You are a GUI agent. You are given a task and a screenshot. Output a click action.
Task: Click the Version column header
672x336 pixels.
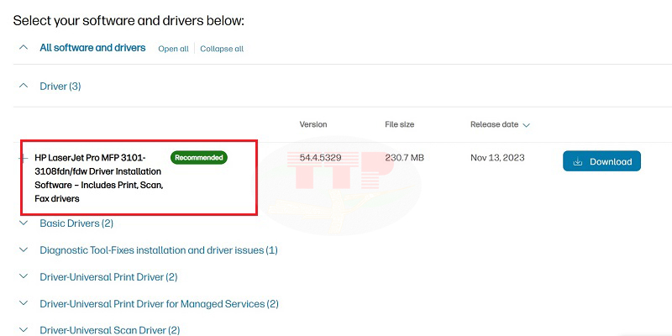click(x=312, y=124)
